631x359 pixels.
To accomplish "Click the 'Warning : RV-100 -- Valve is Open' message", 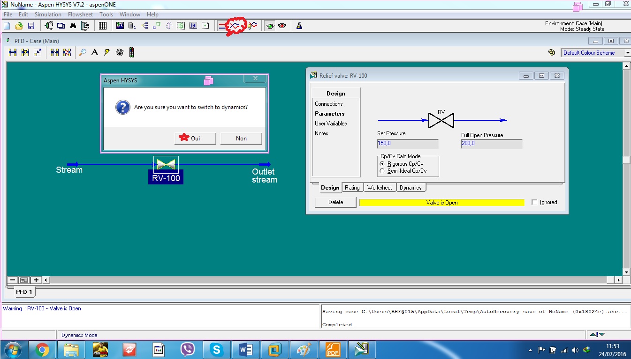I will click(42, 308).
